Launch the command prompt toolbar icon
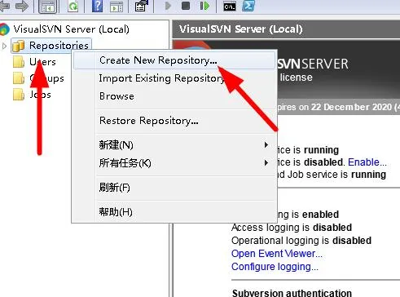The image size is (400, 297). point(230,7)
